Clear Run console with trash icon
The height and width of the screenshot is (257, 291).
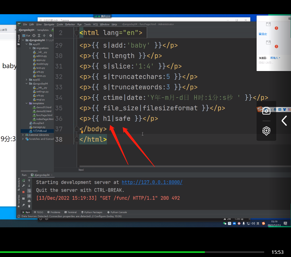tap(29, 206)
